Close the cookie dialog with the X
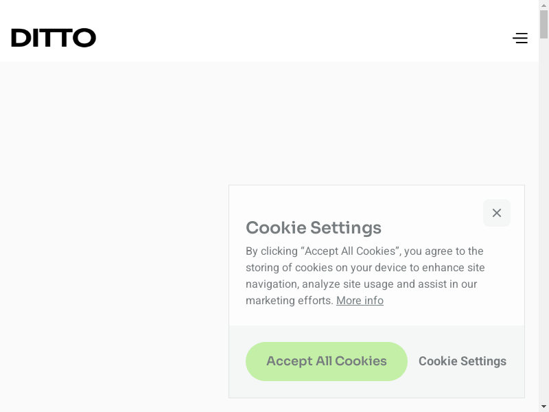Image resolution: width=549 pixels, height=412 pixels. point(497,213)
